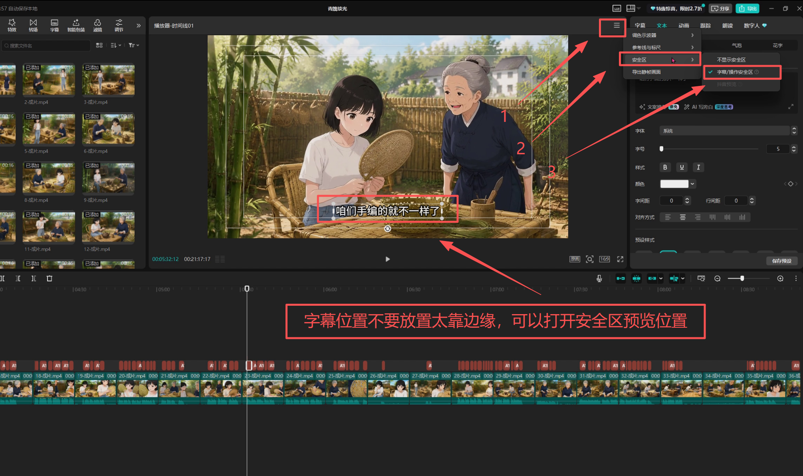803x476 pixels.
Task: Expand the 调色示波器 submenu
Action: click(x=662, y=35)
